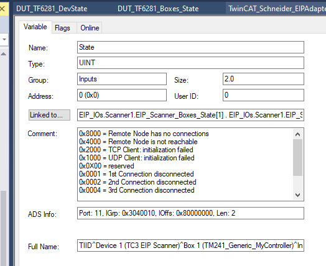Open the TwinCAT_Schneider_EIPAdapter document tab
The image size is (326, 266).
(276, 9)
